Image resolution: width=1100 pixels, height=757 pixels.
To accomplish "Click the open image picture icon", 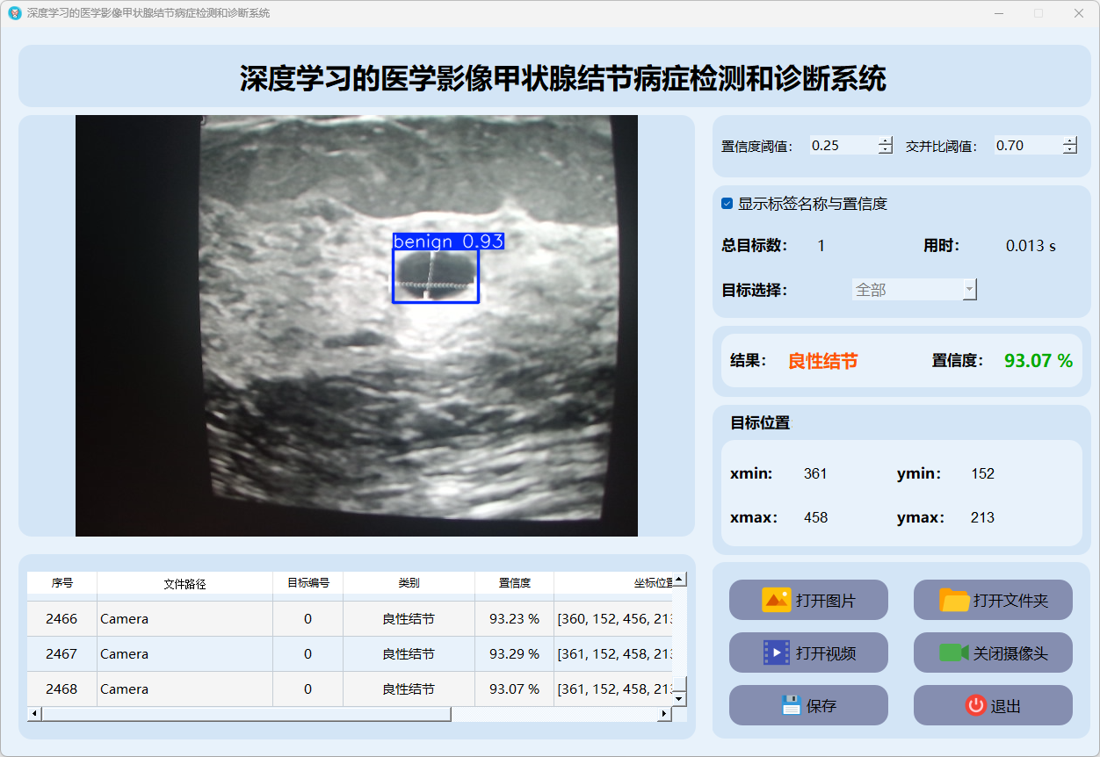I will (x=777, y=600).
